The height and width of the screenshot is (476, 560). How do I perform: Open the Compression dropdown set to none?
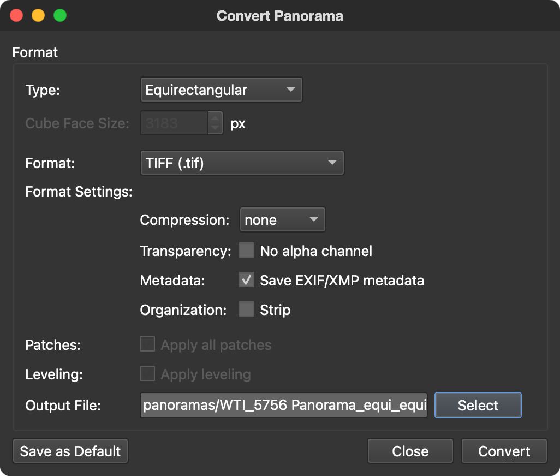pyautogui.click(x=283, y=219)
